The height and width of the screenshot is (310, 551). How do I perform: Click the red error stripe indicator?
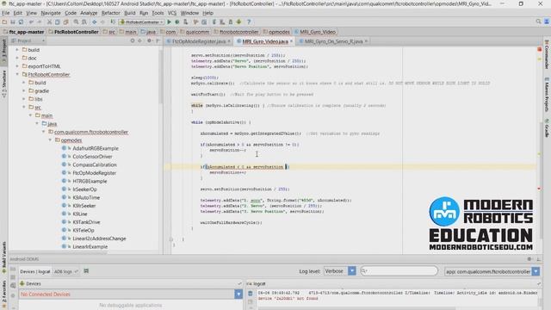(540, 50)
